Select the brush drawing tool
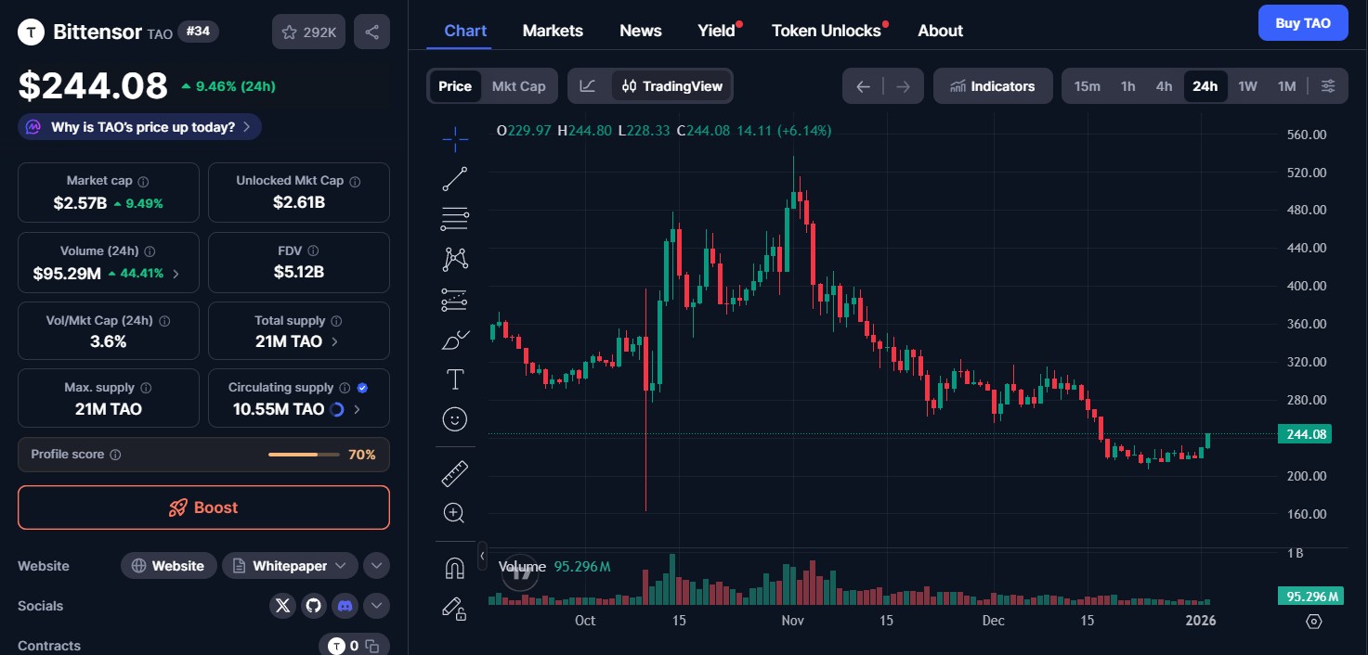 point(455,340)
